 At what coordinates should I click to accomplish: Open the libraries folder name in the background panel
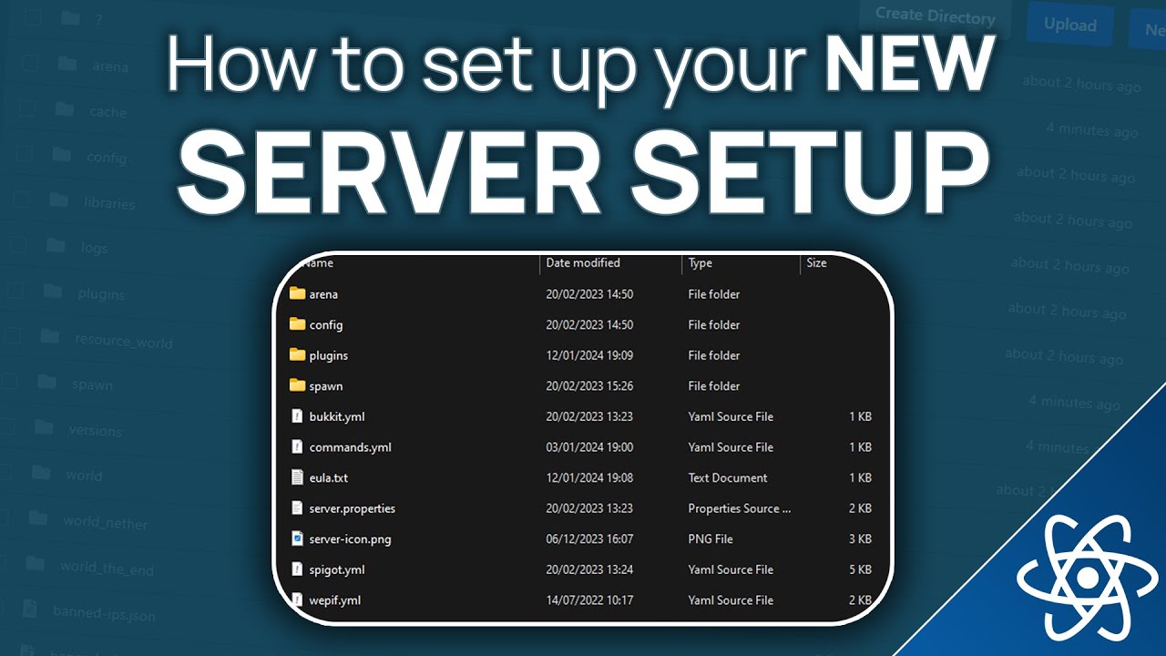pyautogui.click(x=109, y=203)
